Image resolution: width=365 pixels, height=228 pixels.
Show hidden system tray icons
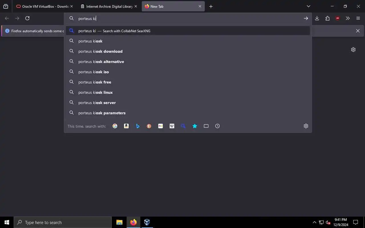click(x=314, y=222)
